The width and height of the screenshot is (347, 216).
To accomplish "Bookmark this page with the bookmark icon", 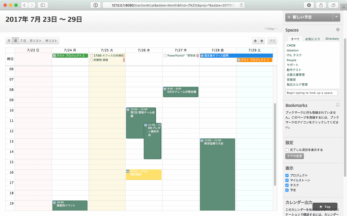I will tap(338, 105).
